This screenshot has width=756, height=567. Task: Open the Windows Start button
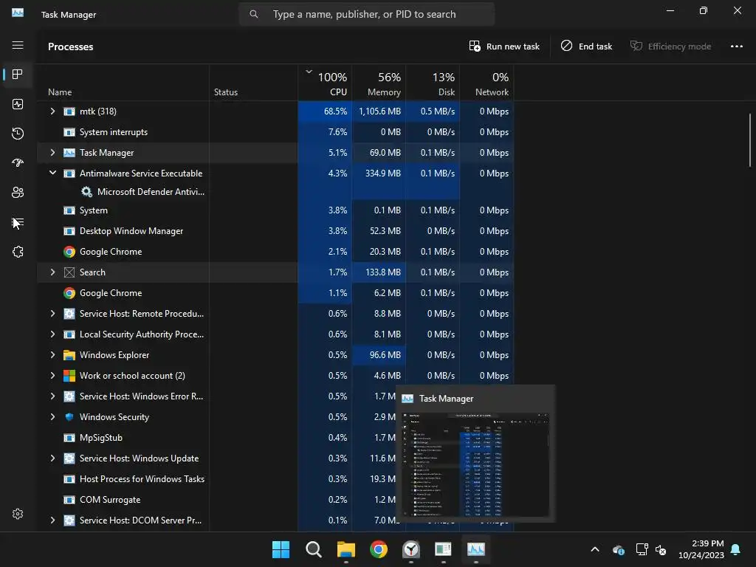(x=281, y=549)
